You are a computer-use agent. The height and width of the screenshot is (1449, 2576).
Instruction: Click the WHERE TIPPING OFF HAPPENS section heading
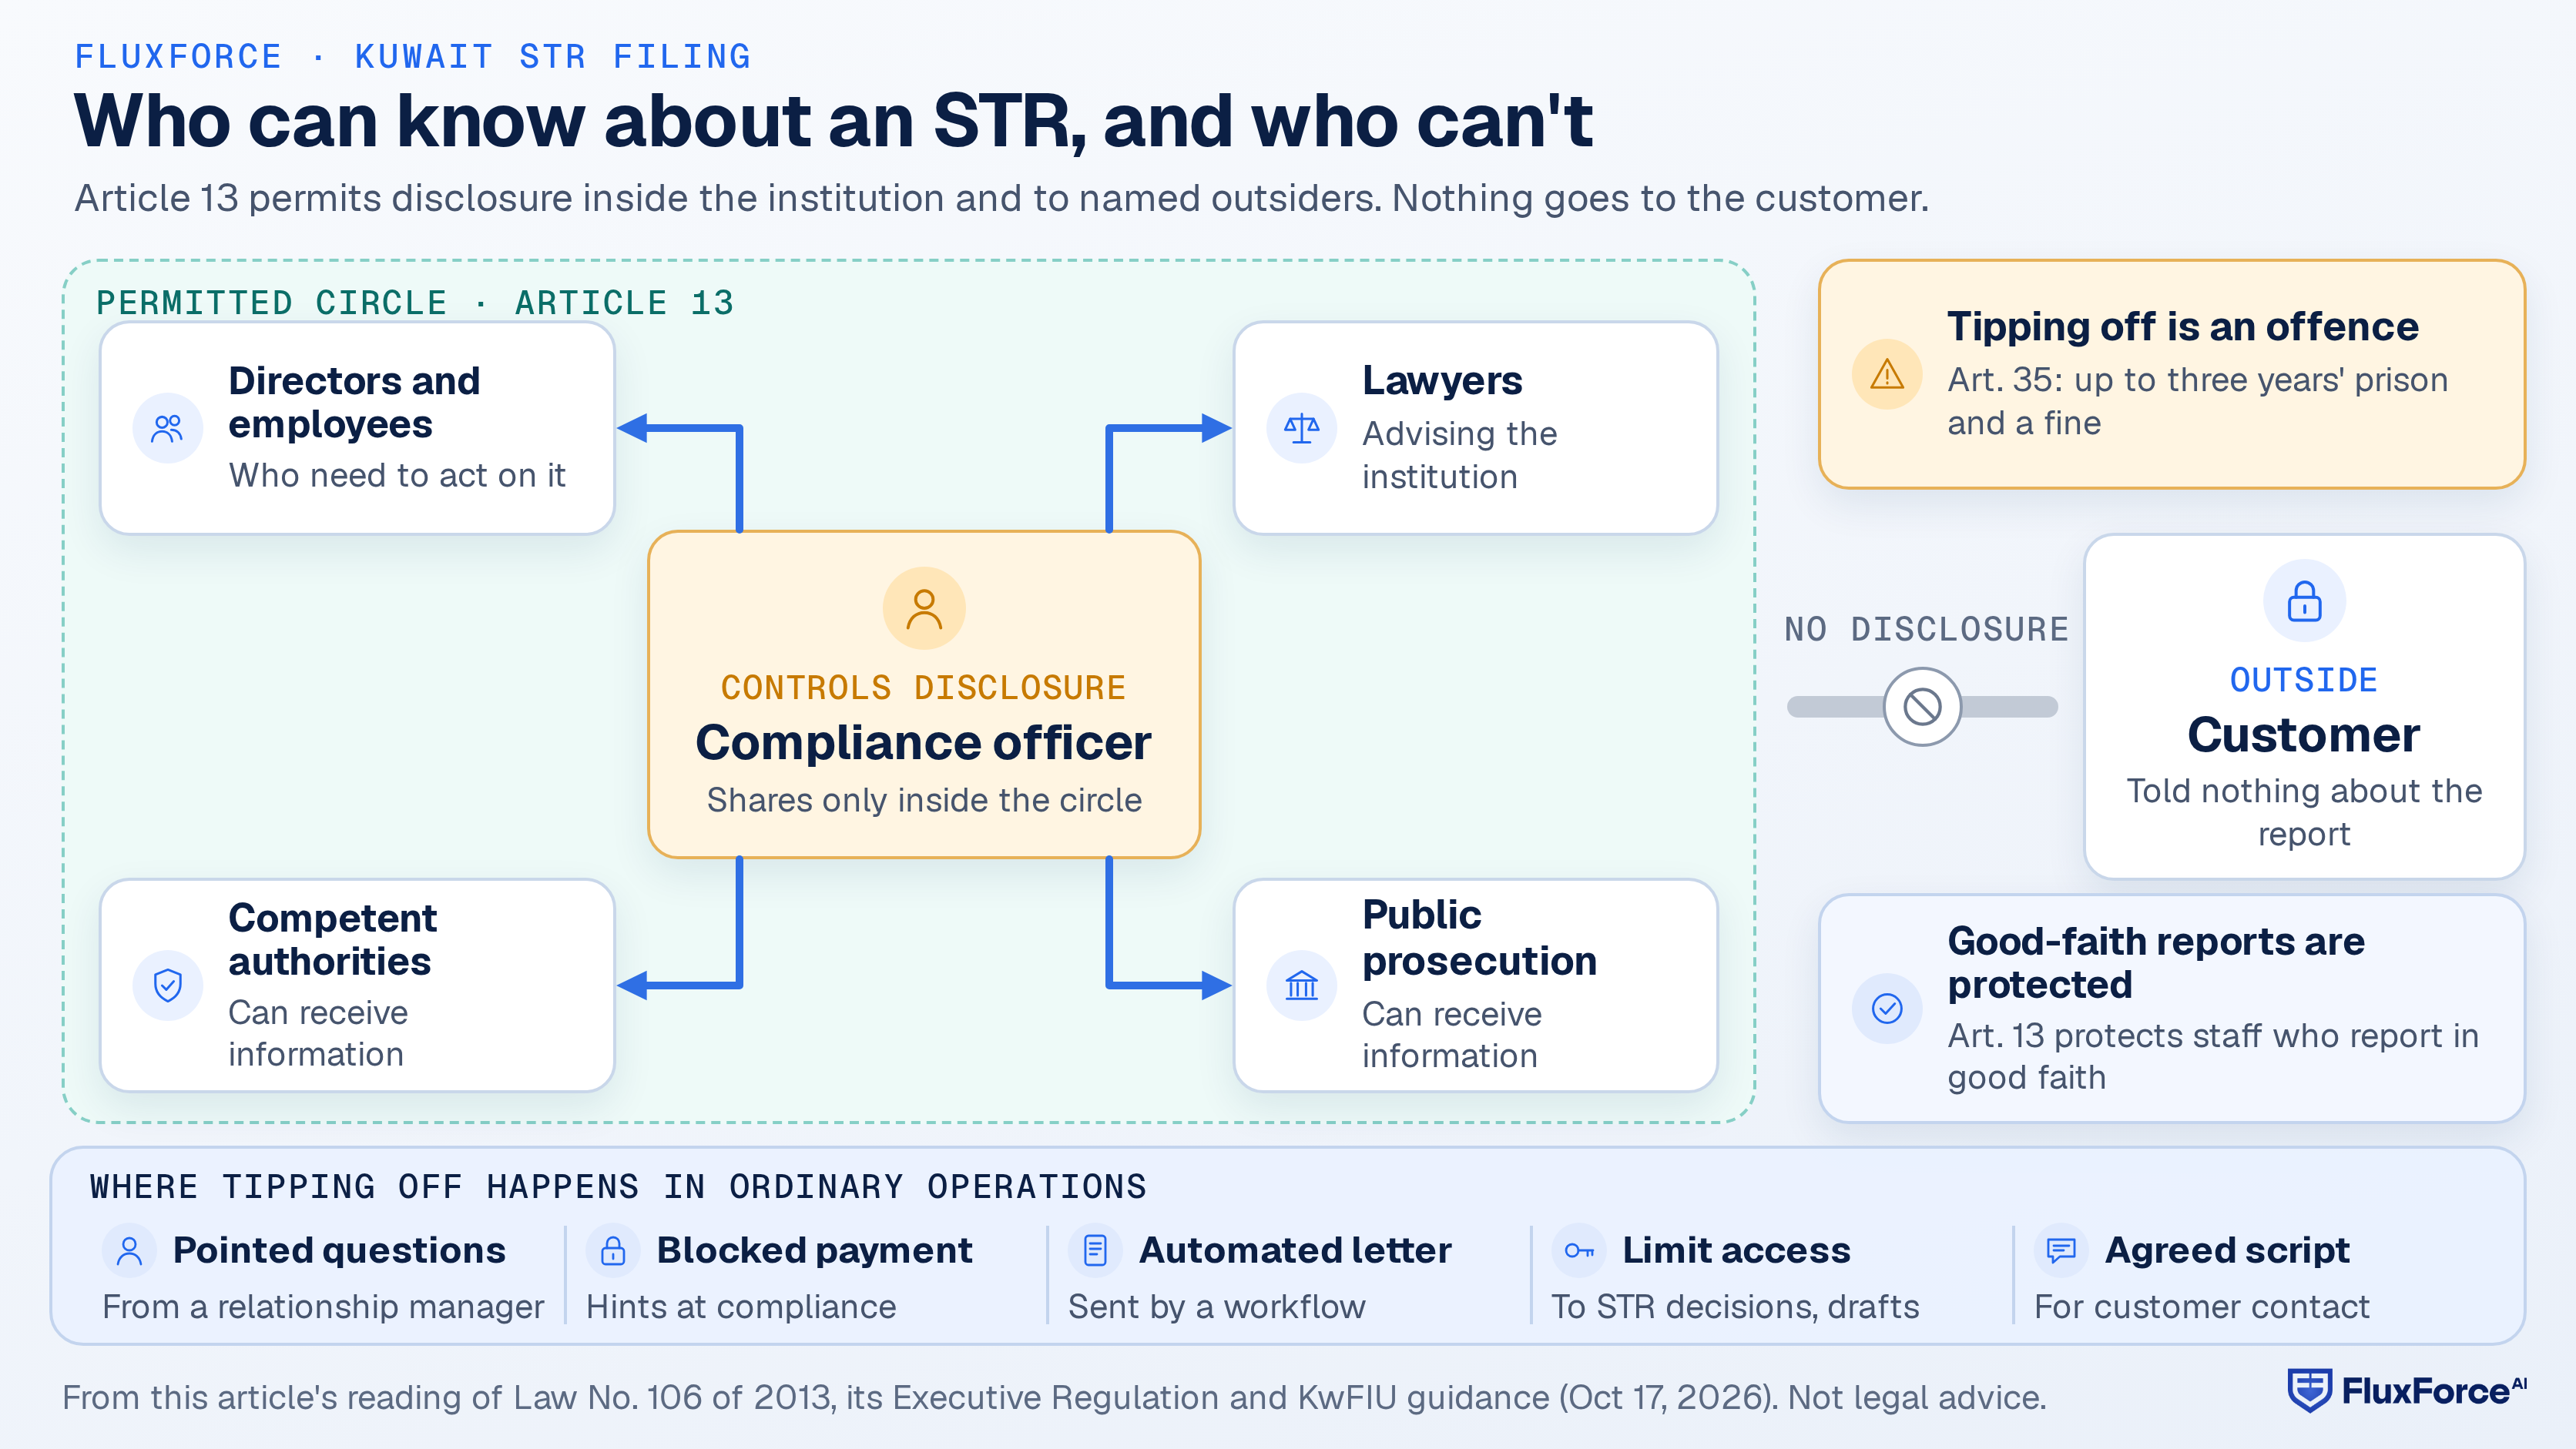click(618, 1186)
